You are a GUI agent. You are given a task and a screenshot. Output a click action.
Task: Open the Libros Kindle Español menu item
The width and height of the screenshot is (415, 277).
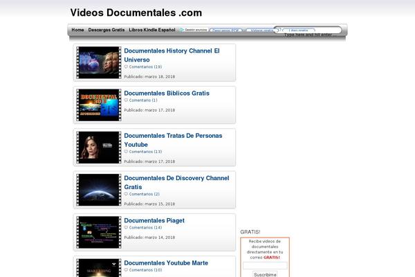click(x=152, y=30)
